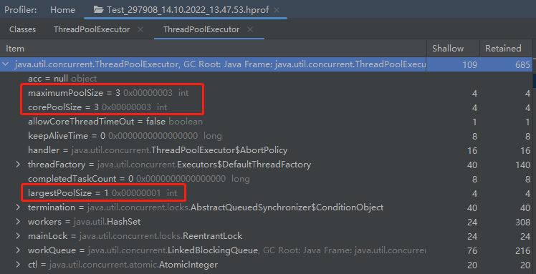
Task: Select the mainLock ReentrantLock row text
Action: coord(135,236)
